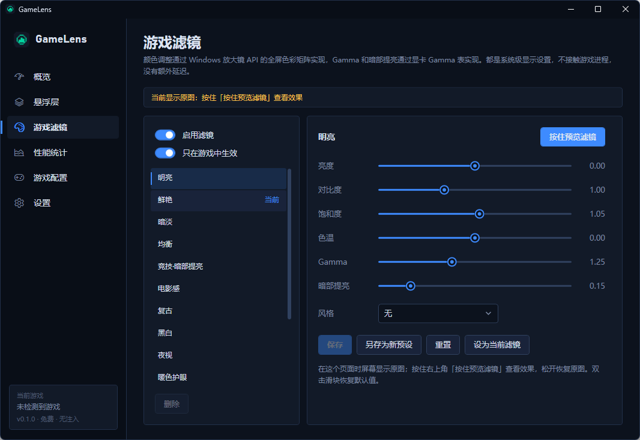Select the 复古 preset
This screenshot has height=440, width=640.
click(219, 311)
